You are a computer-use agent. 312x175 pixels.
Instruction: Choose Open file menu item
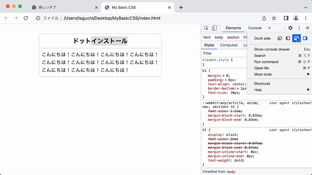click(279, 68)
